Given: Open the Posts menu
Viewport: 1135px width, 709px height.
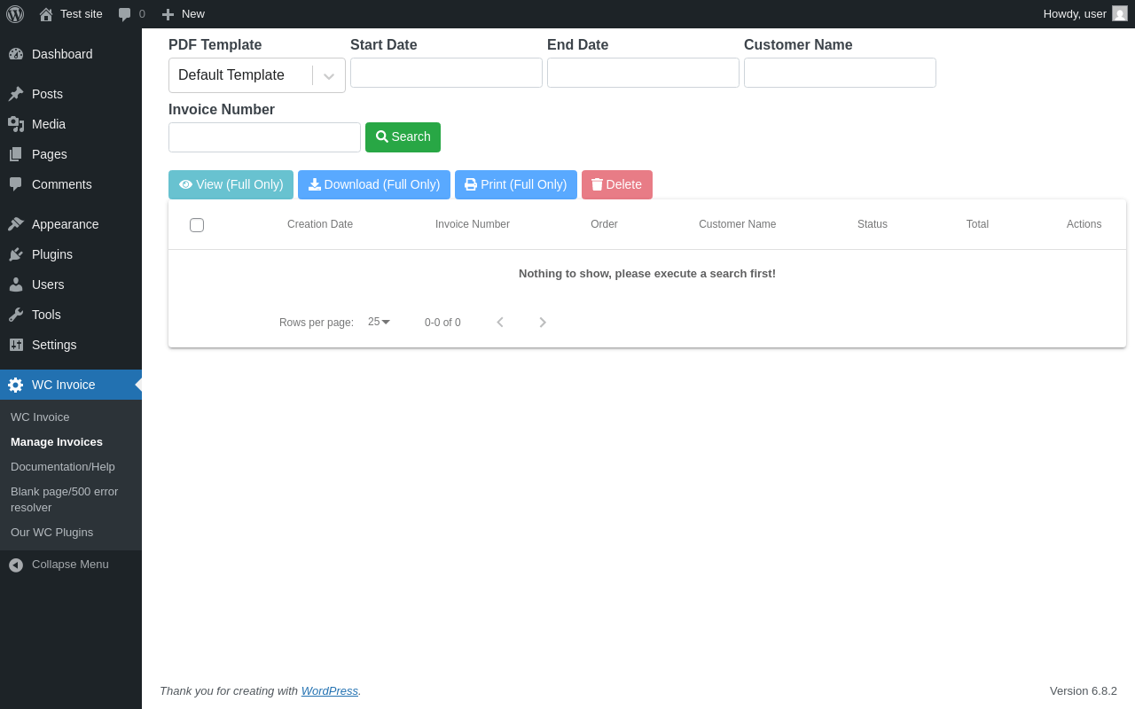Looking at the screenshot, I should (71, 94).
